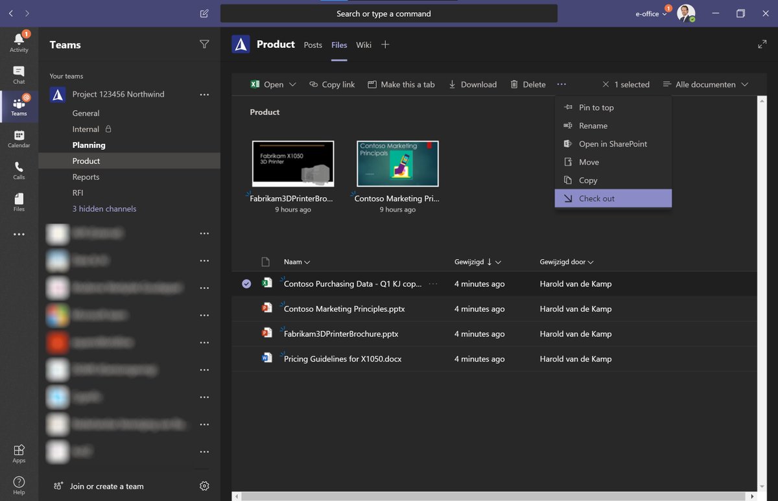
Task: Expand the 3 hidden channels list
Action: (104, 209)
